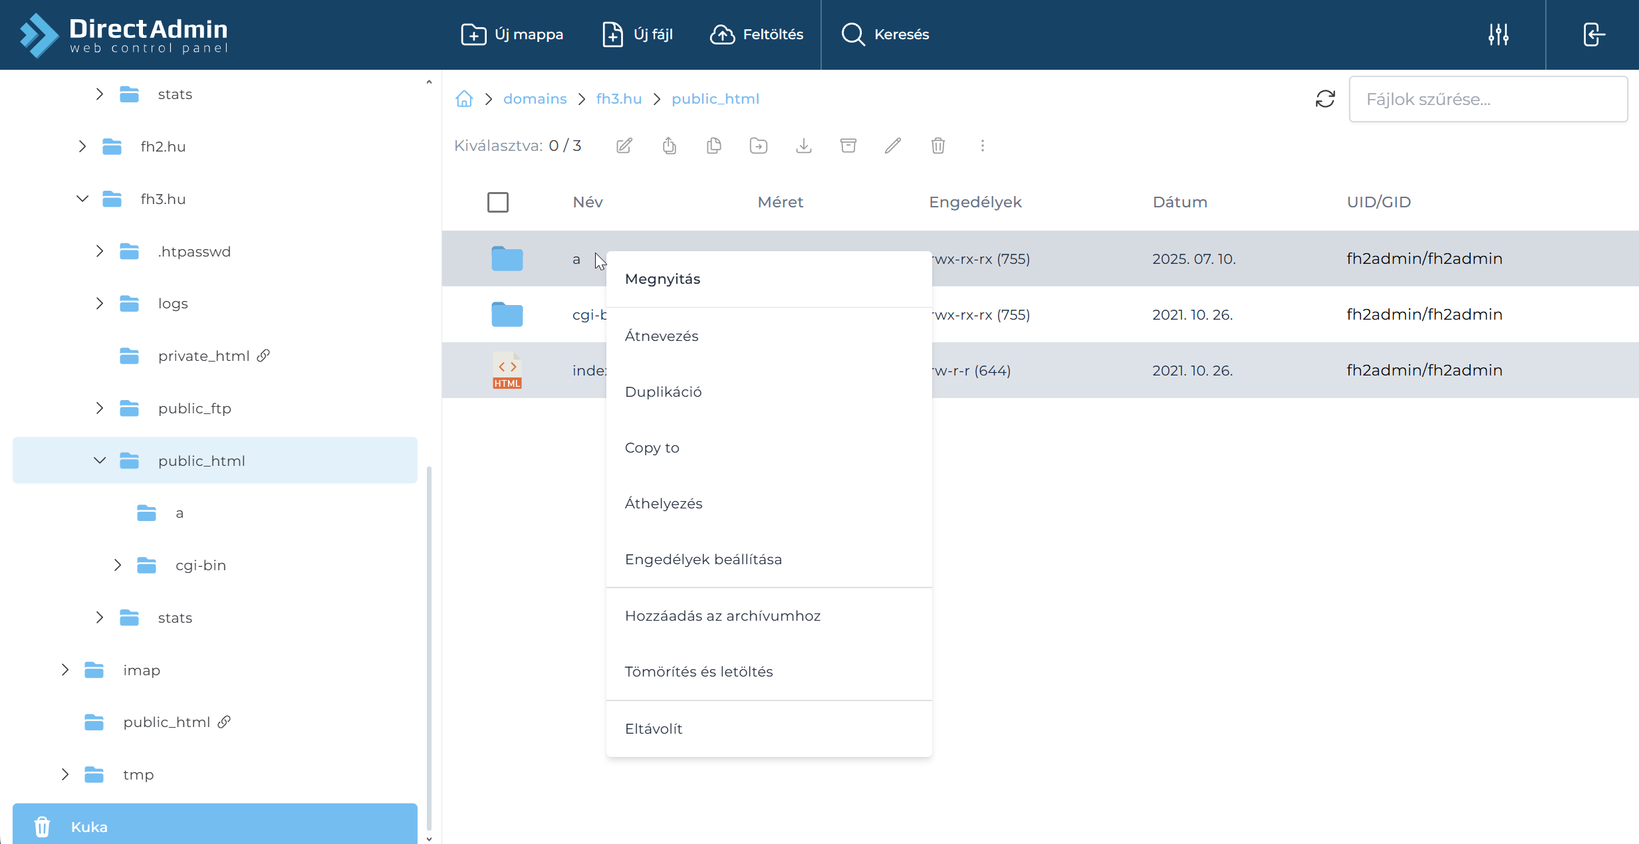
Task: Refresh the file list
Action: (x=1325, y=99)
